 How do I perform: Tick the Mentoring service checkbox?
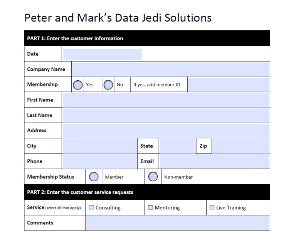click(x=151, y=207)
